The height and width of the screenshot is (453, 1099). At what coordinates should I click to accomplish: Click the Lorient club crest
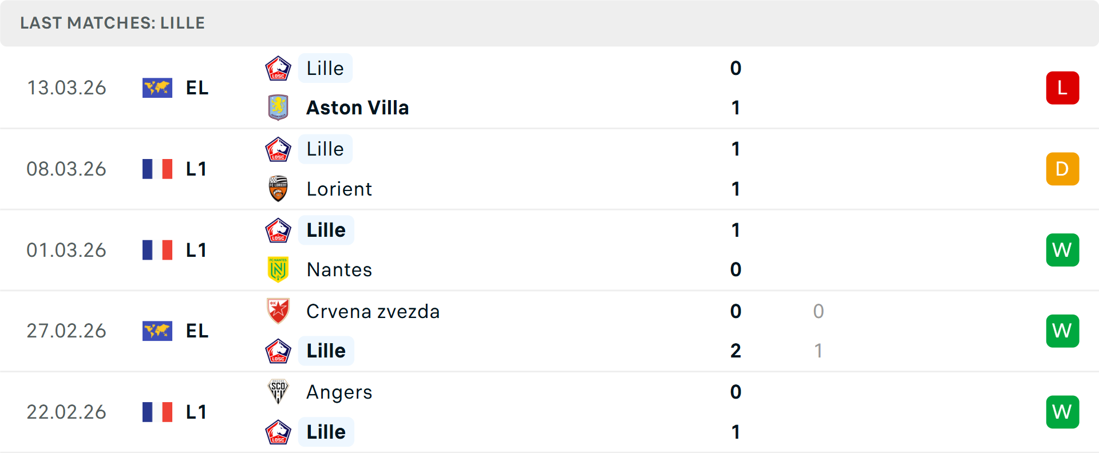278,189
